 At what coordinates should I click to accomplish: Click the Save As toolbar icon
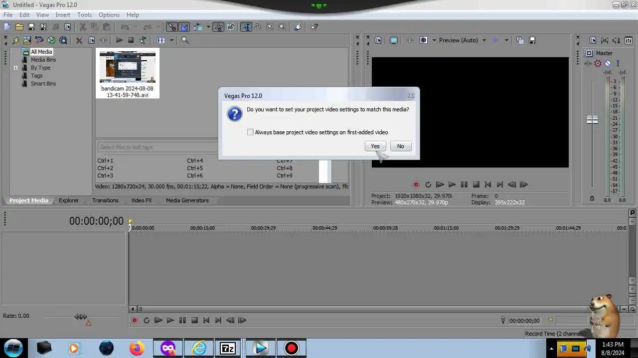[x=43, y=27]
